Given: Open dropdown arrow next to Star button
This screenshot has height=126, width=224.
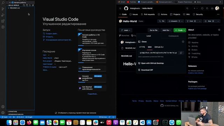Looking at the screenshot, I should tap(218, 21).
